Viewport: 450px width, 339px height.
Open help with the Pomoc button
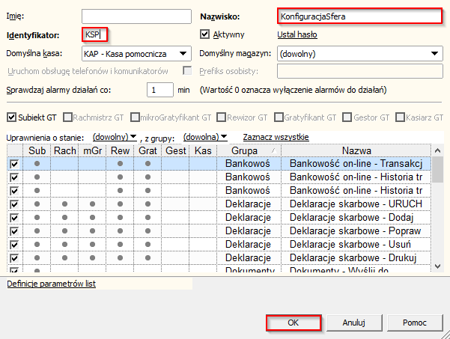pyautogui.click(x=415, y=323)
